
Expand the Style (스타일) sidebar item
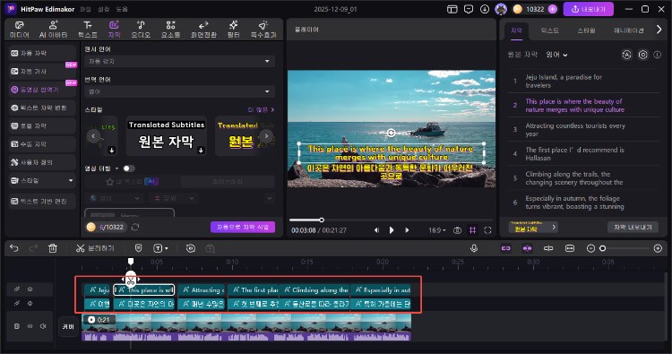pos(42,180)
